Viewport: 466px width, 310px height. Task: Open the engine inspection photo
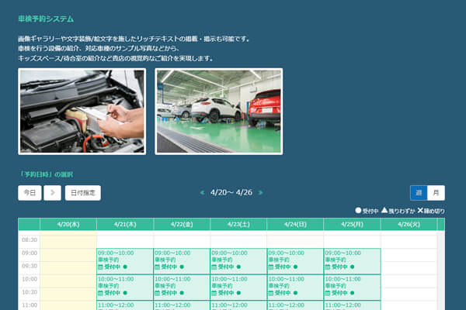pos(82,112)
